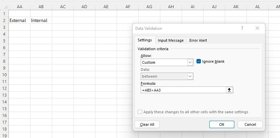Select row 14 header
The height and width of the screenshot is (138, 280).
coord(4,102)
